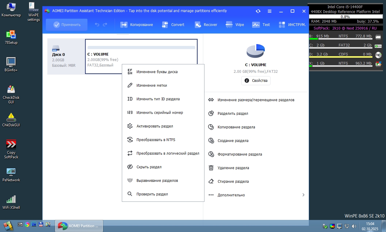Select Скрыть раздел in context menu
Screen dimensions: 386x232
[149, 167]
